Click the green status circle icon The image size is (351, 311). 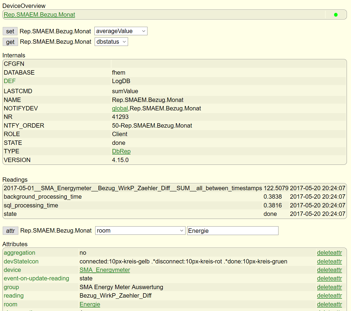[x=336, y=15]
